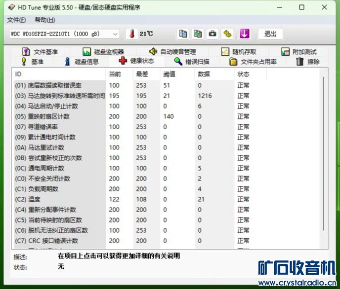The height and width of the screenshot is (289, 340).
Task: Click the purple download arrow icon
Action: [244, 34]
